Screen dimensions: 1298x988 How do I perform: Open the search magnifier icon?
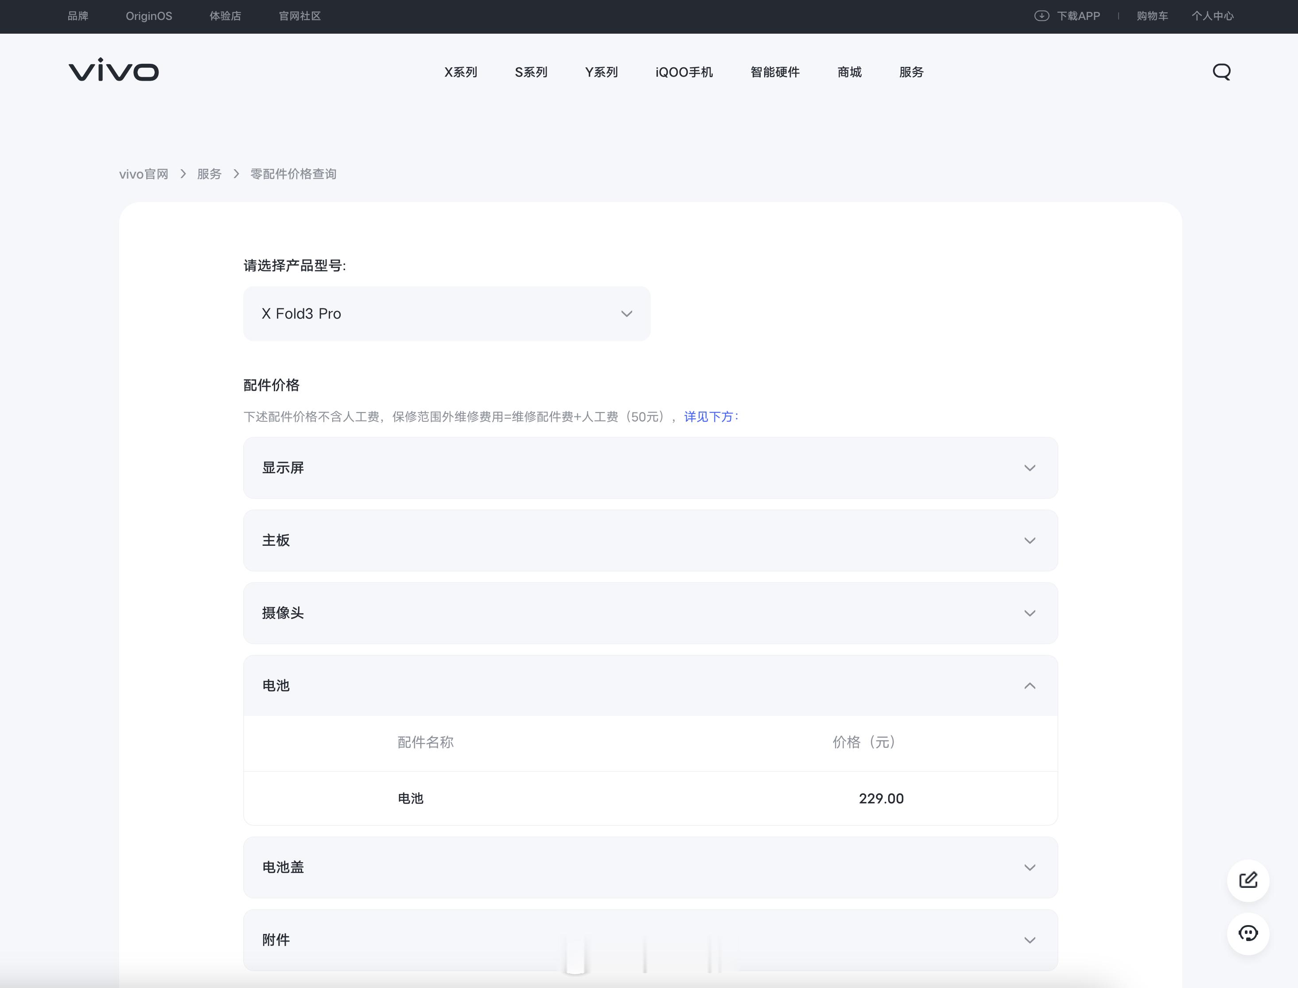pyautogui.click(x=1221, y=72)
